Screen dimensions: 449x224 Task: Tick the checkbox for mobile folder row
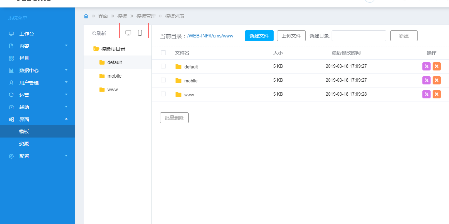[163, 80]
